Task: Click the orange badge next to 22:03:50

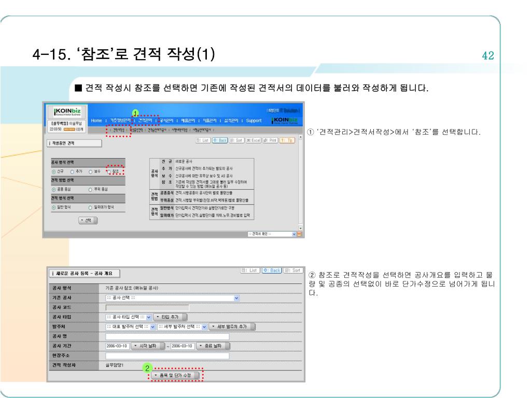Action: tap(69, 129)
